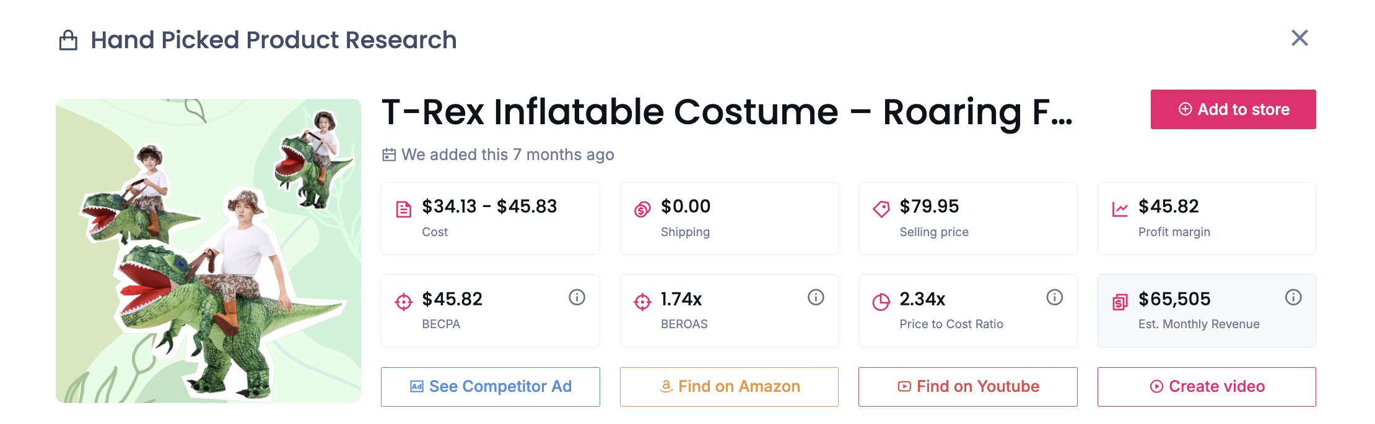Click the Cost document icon

coord(404,210)
